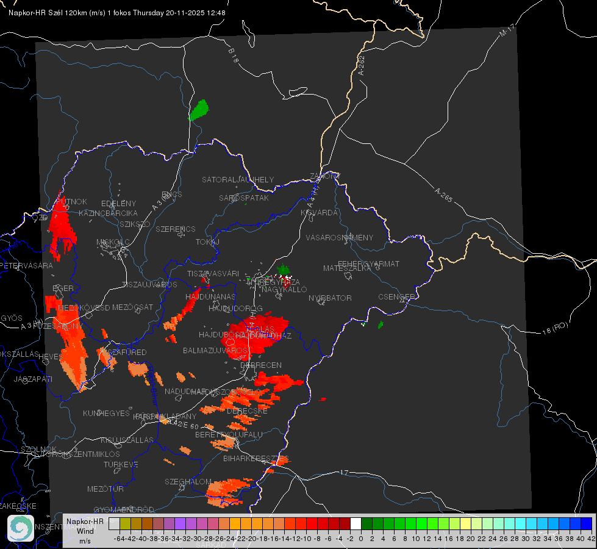Click the TISZAÚJVÁROS city label
The image size is (597, 549).
coord(149,285)
